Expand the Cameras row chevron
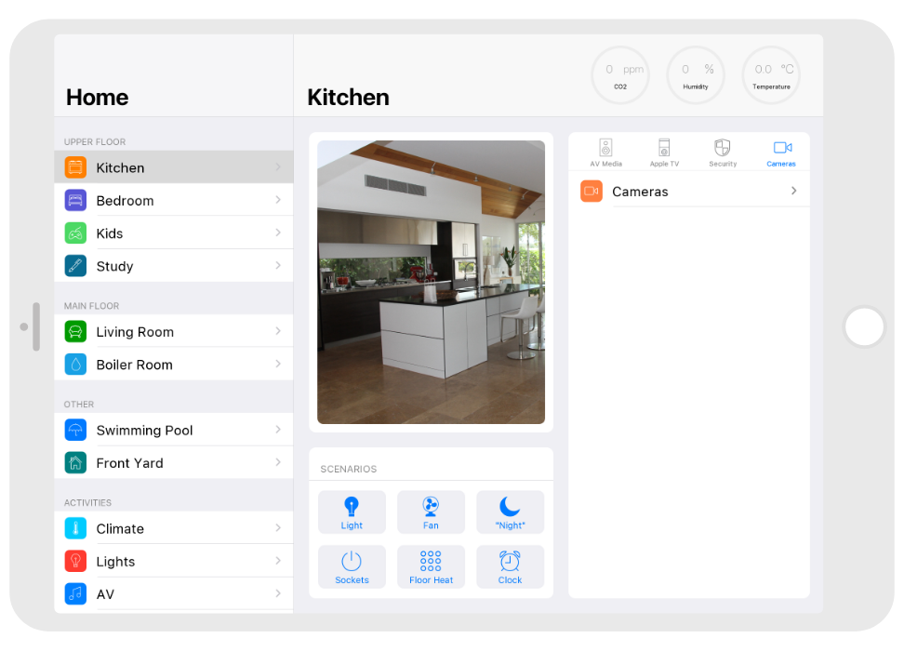 [x=793, y=191]
